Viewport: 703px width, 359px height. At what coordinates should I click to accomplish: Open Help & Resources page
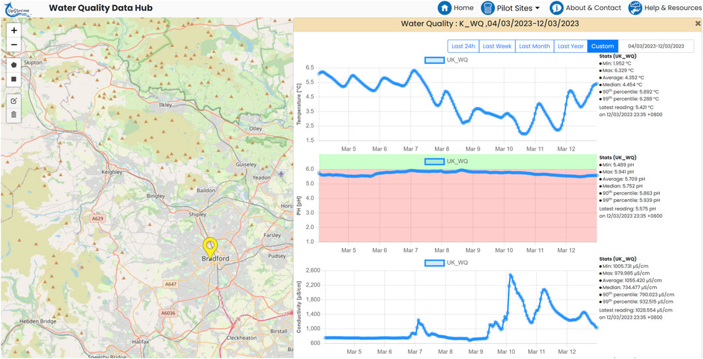coord(672,8)
